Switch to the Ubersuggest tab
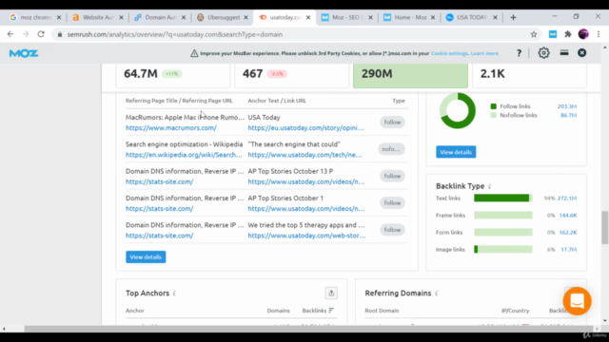 pos(223,17)
